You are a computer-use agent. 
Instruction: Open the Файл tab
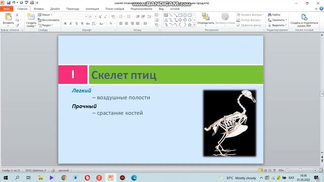coord(7,9)
